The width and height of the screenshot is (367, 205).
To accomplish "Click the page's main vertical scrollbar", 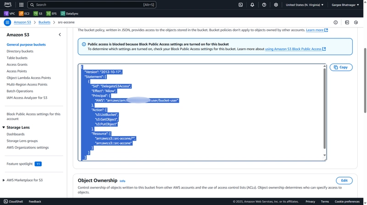I will click(365, 80).
